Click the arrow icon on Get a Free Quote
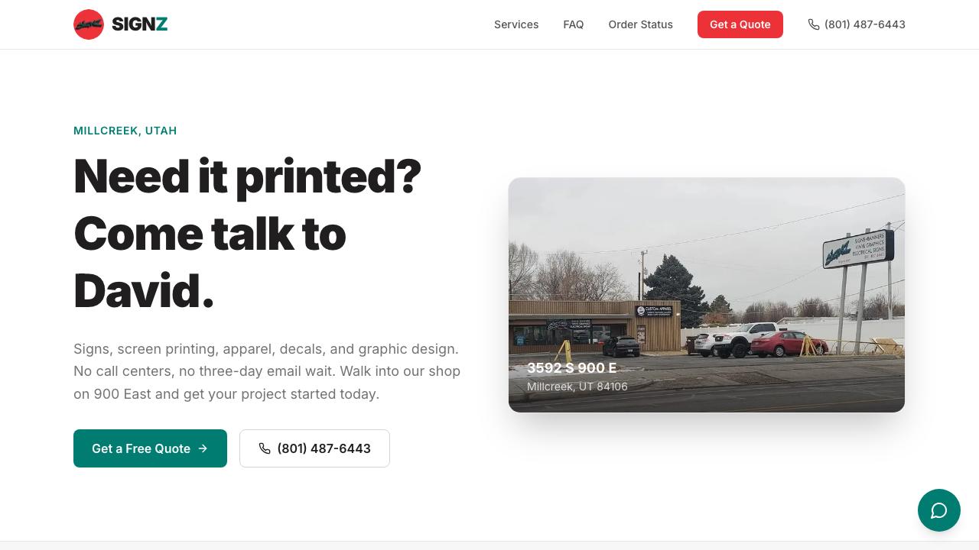 [x=203, y=448]
